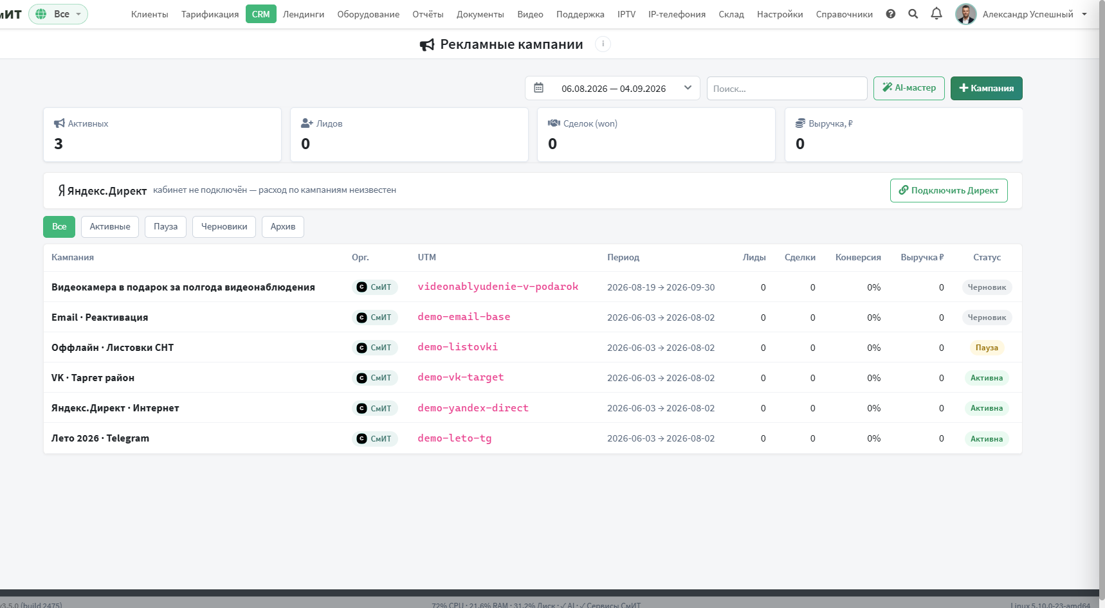
Task: Click Пауза status badge of Листовки СНТ
Action: (x=987, y=348)
